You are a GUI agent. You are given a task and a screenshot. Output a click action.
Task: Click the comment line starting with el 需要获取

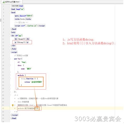(x=38, y=98)
